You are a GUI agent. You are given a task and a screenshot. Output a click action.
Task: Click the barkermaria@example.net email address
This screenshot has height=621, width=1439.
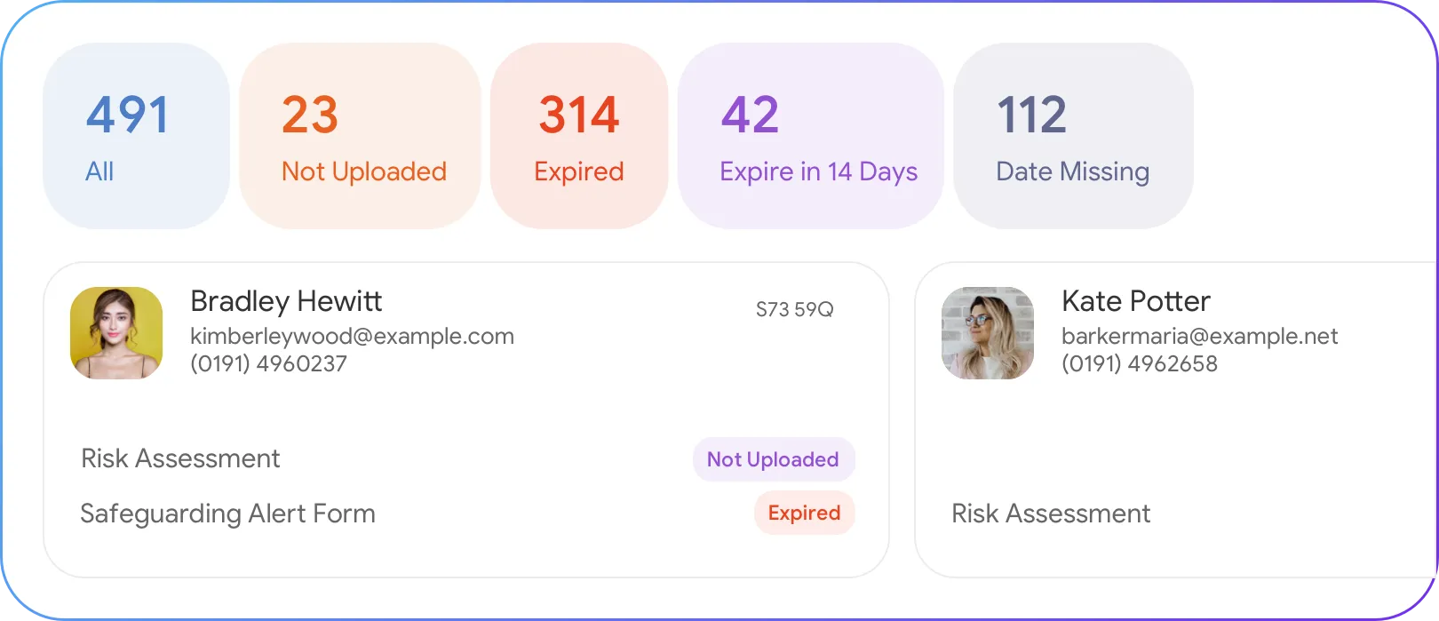tap(1199, 337)
